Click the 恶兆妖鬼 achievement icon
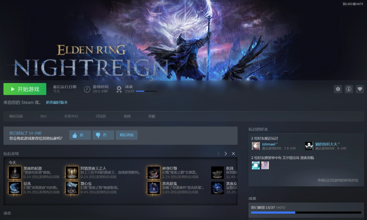This screenshot has width=367, height=220. pyautogui.click(x=154, y=188)
